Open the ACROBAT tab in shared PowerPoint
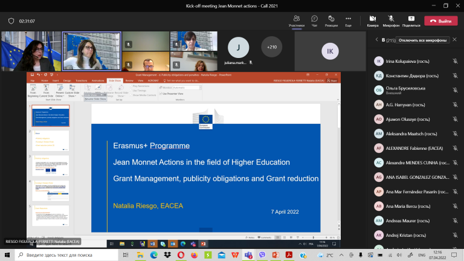 pyautogui.click(x=153, y=80)
